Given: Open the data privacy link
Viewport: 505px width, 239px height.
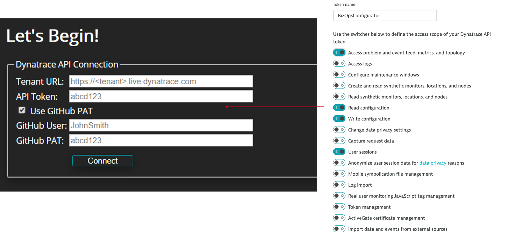Looking at the screenshot, I should click(x=433, y=163).
